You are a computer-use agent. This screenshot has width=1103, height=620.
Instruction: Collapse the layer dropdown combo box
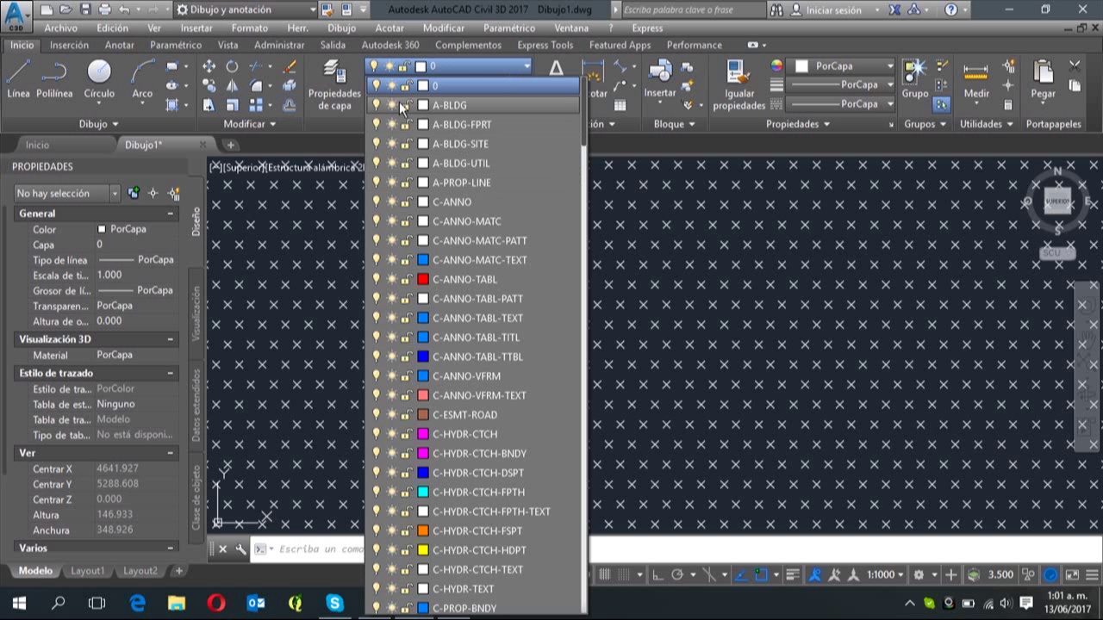[x=527, y=65]
